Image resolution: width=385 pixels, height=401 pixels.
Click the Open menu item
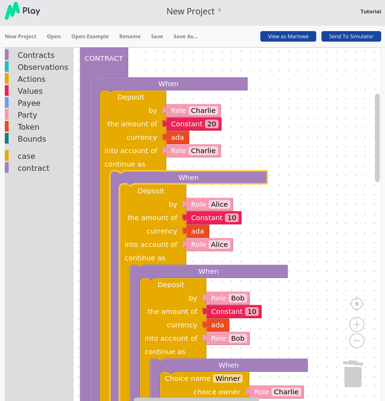coord(53,36)
